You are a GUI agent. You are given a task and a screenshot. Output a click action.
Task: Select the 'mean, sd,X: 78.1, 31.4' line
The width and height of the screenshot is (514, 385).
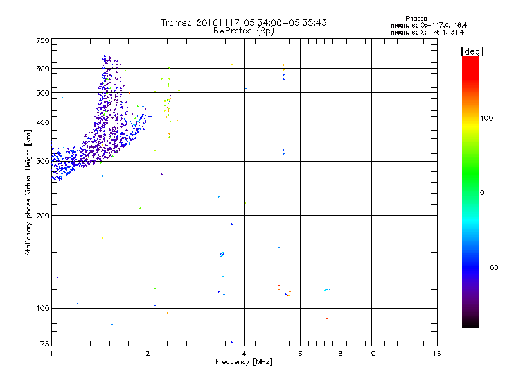point(427,32)
